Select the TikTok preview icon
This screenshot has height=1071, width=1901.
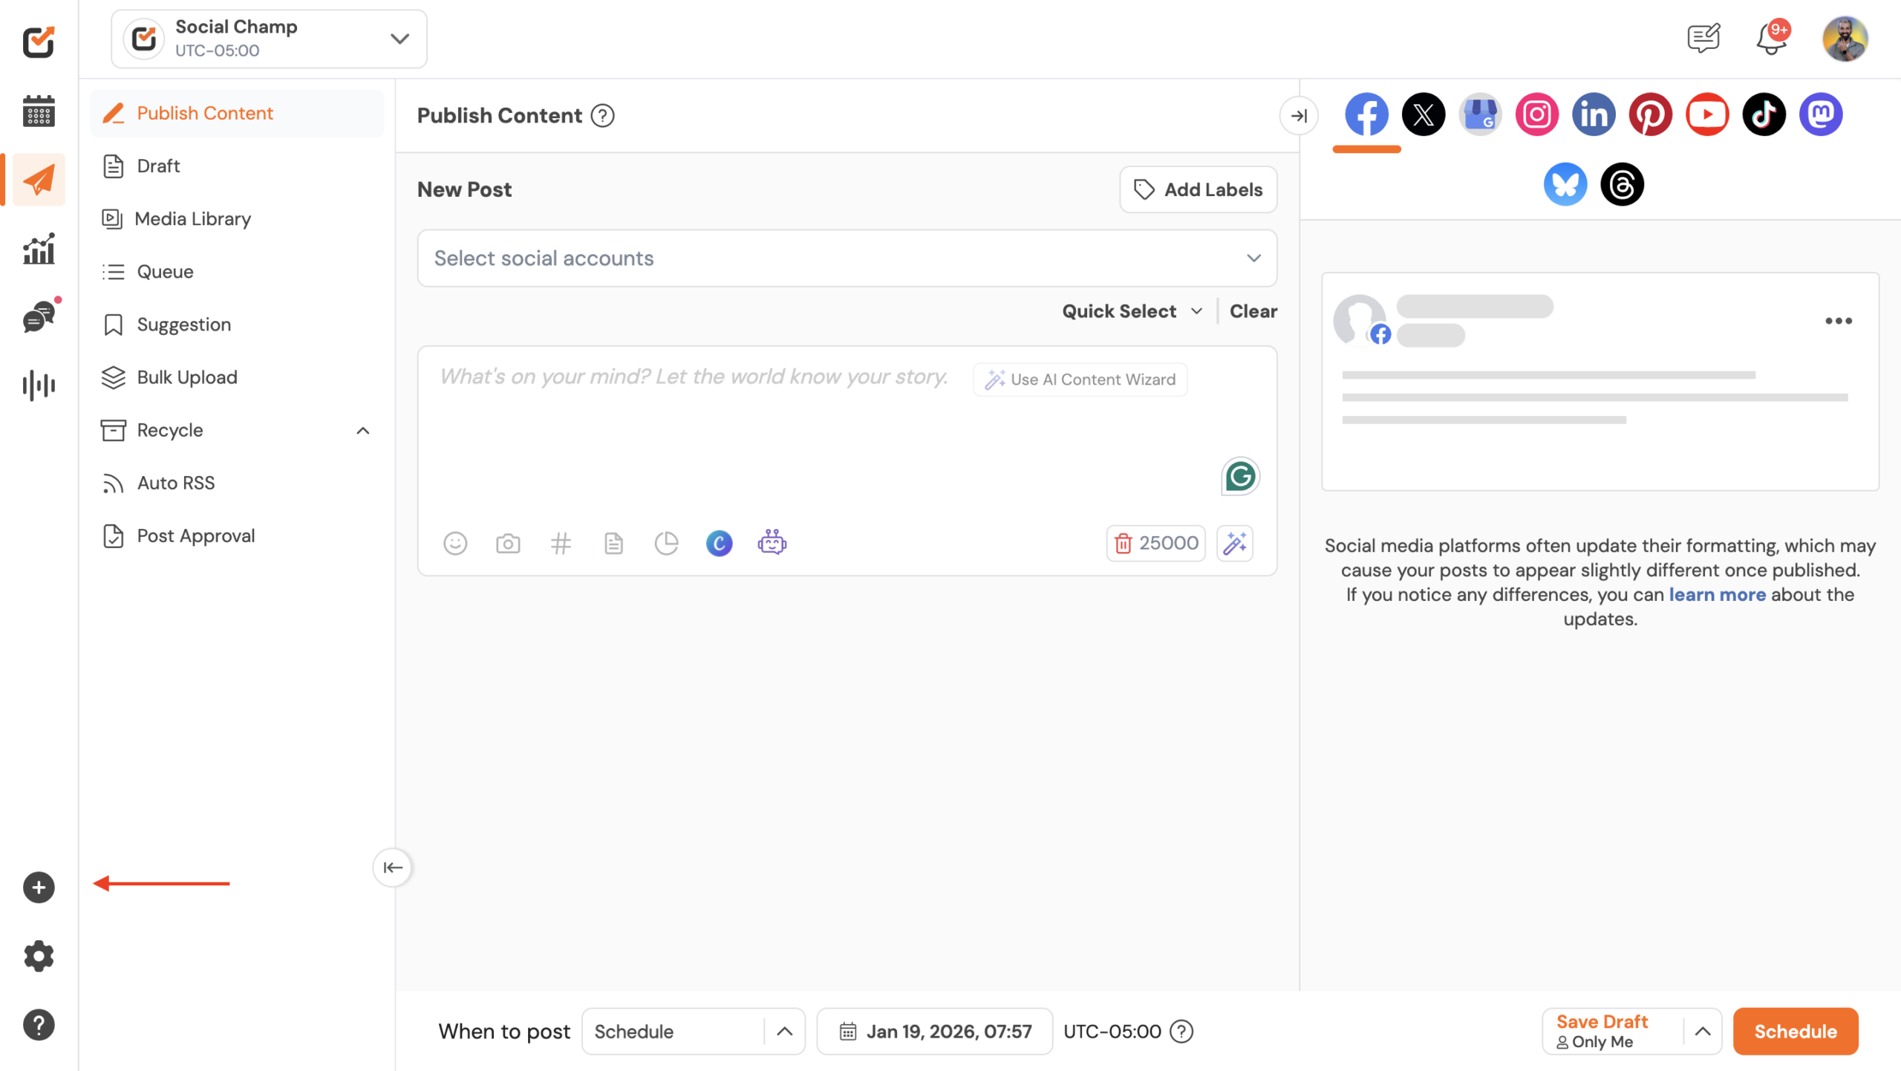[1764, 114]
